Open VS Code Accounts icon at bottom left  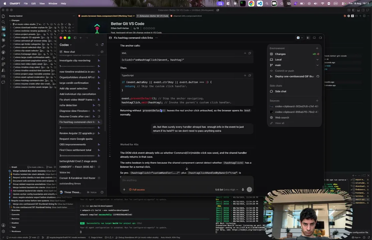click(3, 225)
